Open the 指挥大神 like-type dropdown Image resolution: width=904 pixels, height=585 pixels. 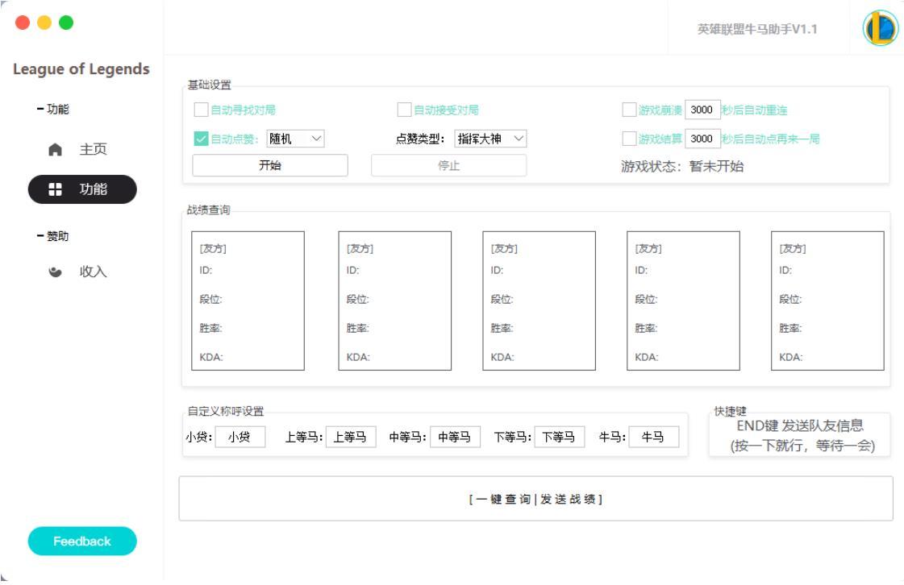490,139
